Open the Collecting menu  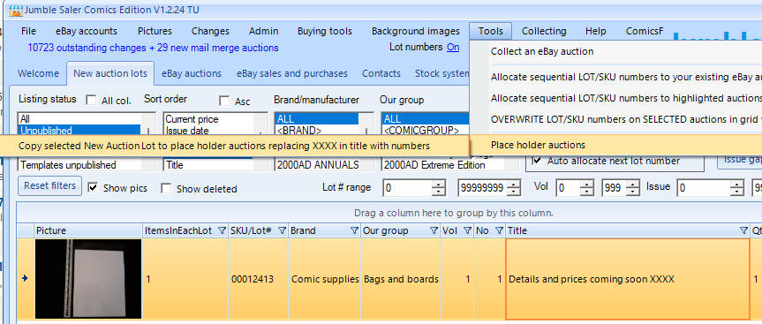544,31
